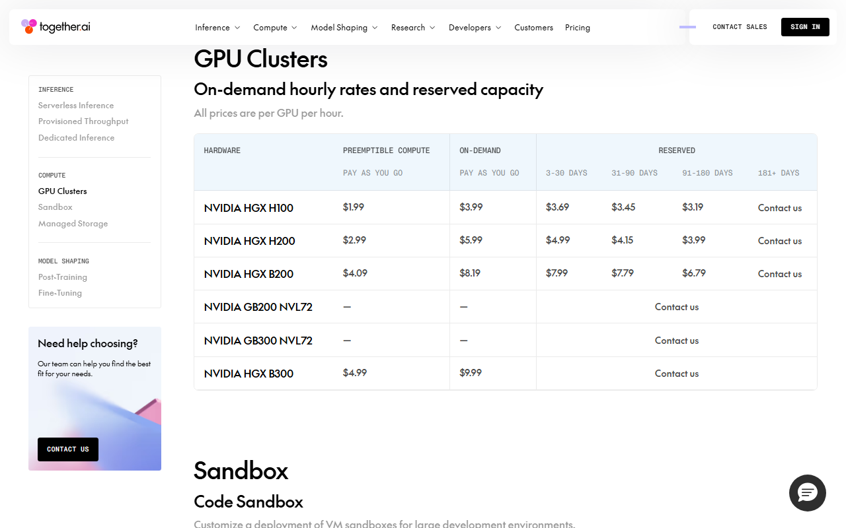Expand the Research menu
The width and height of the screenshot is (846, 528).
click(x=413, y=28)
